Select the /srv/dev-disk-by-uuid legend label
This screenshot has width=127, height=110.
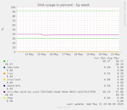coord(51,92)
